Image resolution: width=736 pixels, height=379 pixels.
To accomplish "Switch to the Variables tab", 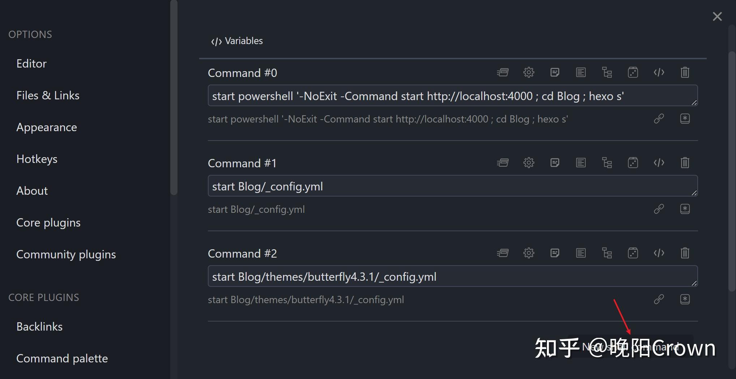I will (x=237, y=41).
